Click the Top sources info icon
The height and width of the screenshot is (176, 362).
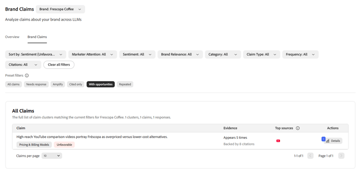pyautogui.click(x=298, y=128)
